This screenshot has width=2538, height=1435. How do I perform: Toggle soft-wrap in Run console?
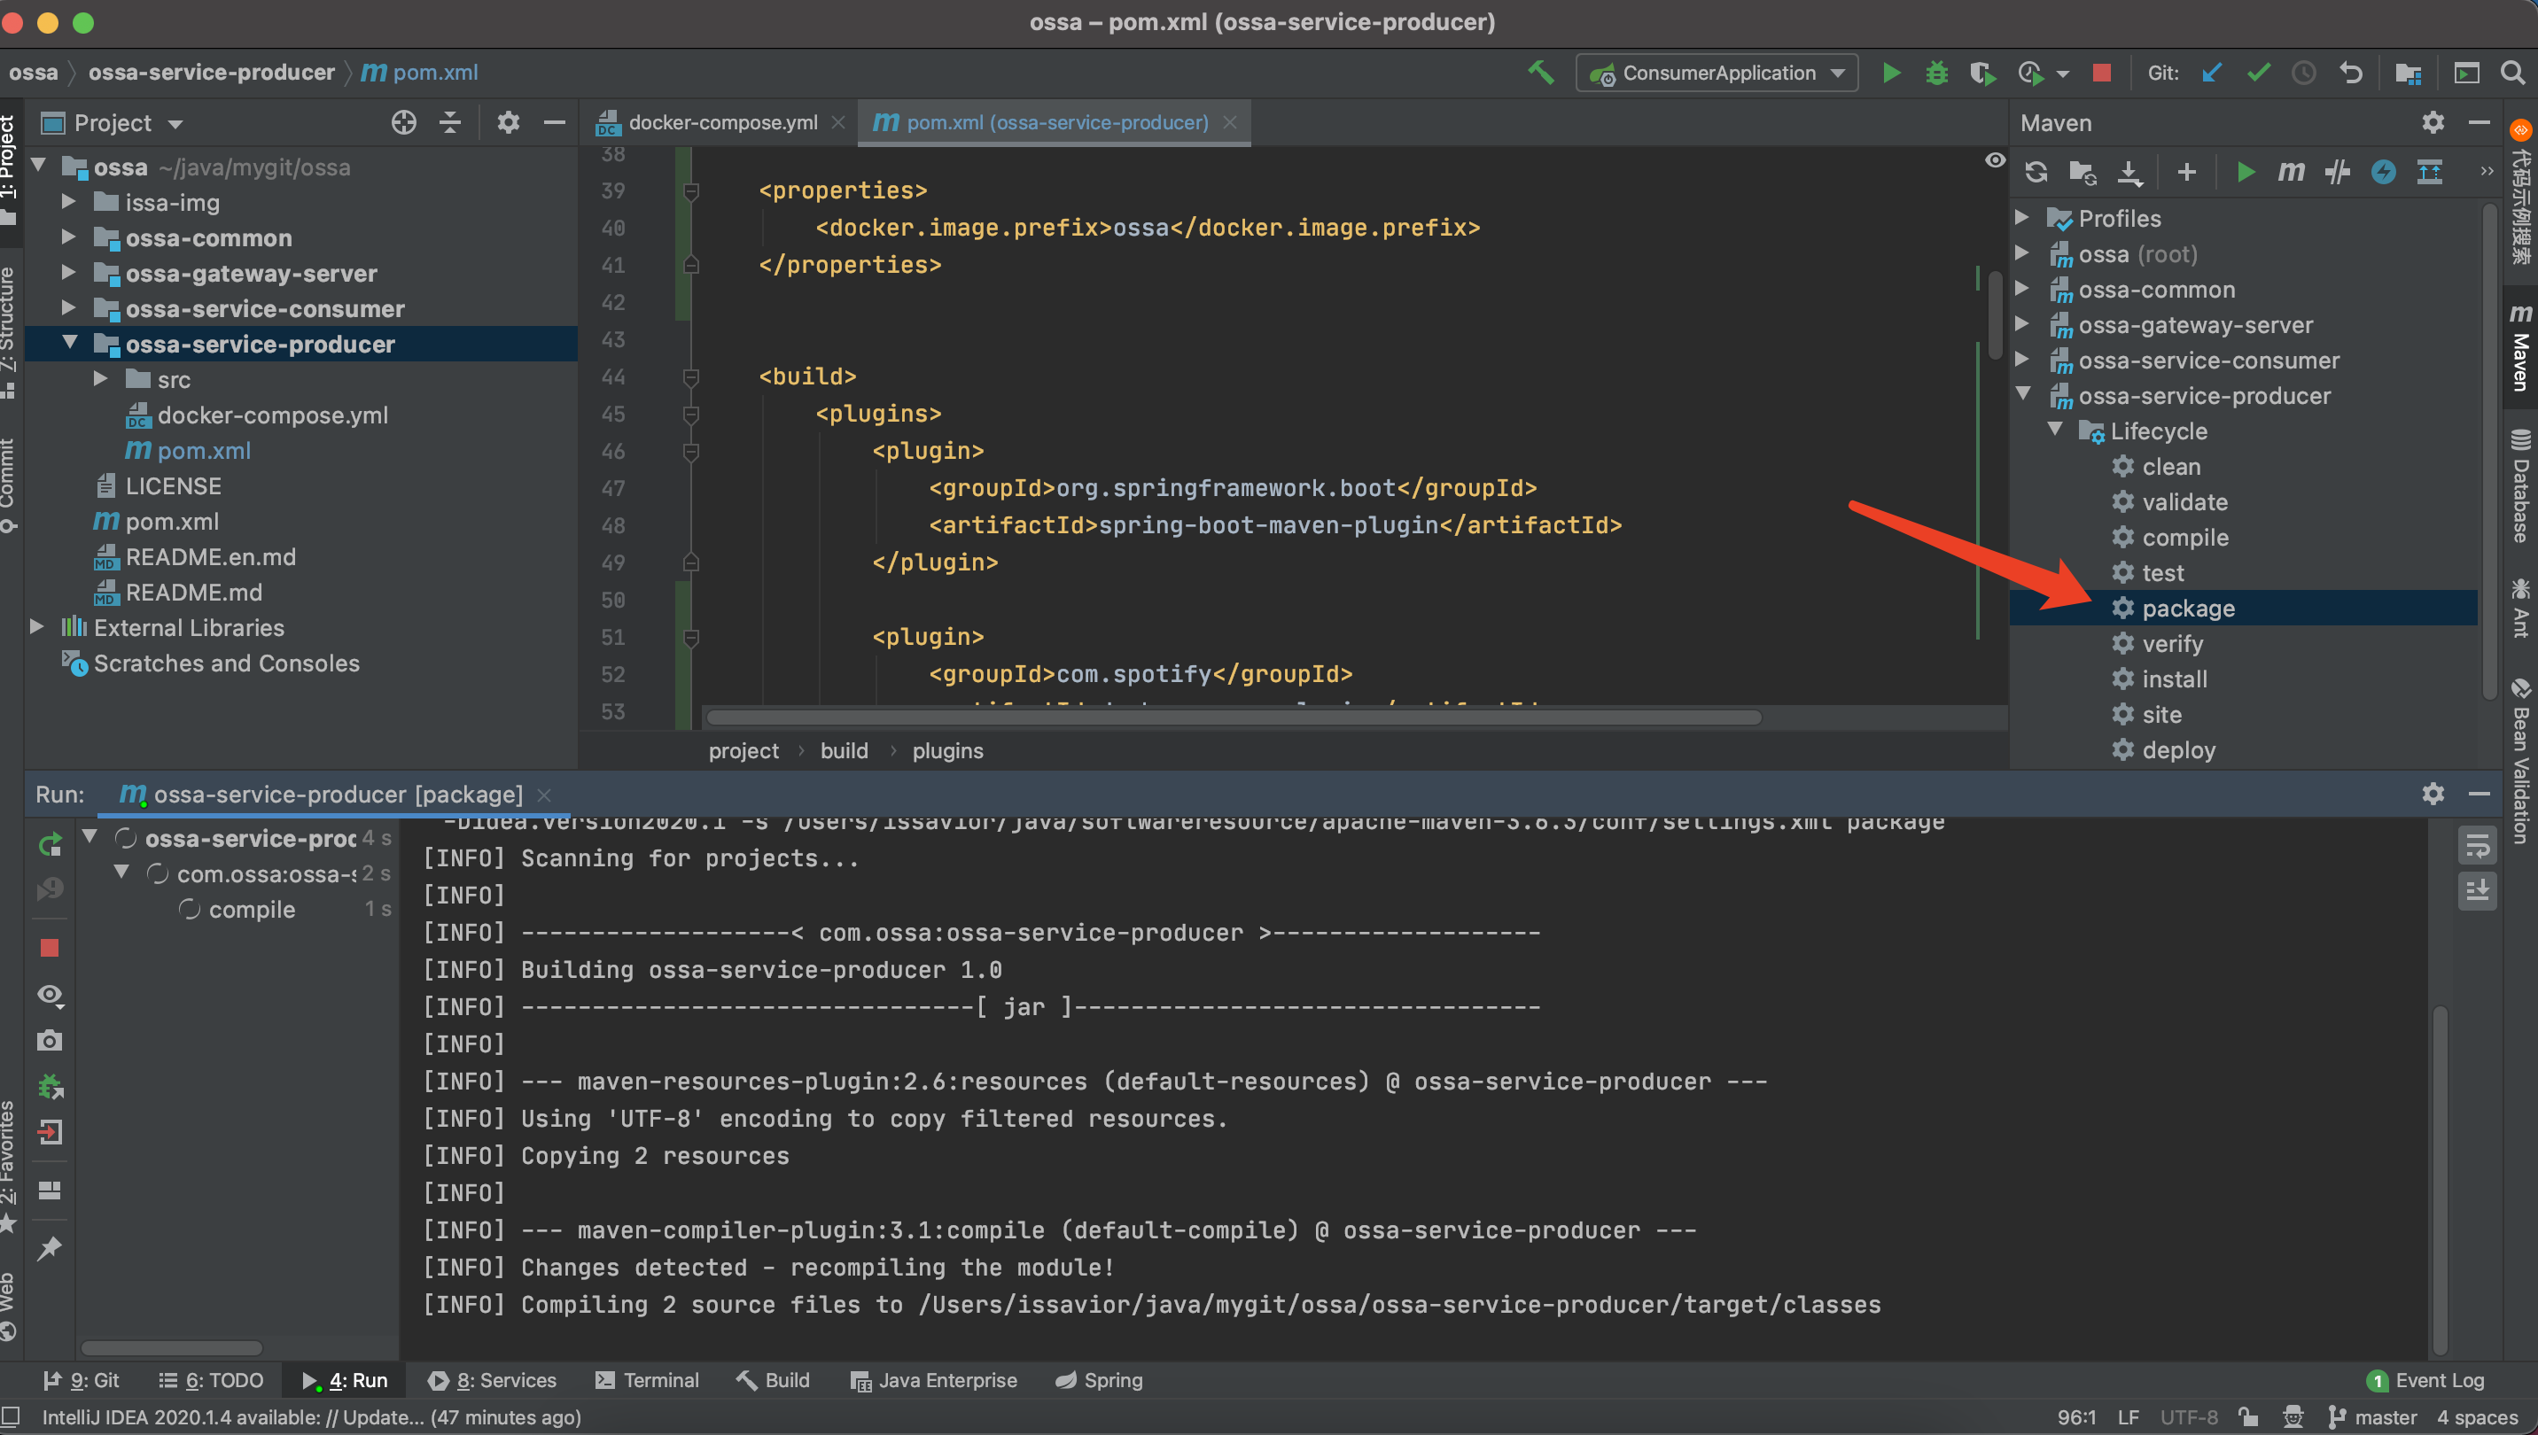pos(2477,846)
